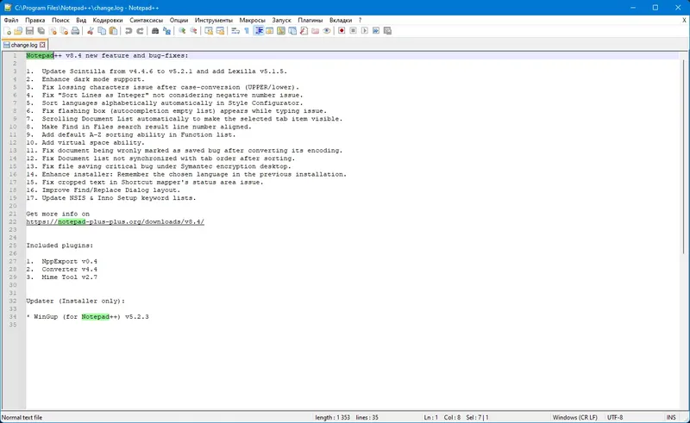Click the Play recorded macro icon
The height and width of the screenshot is (423, 690).
pyautogui.click(x=364, y=31)
